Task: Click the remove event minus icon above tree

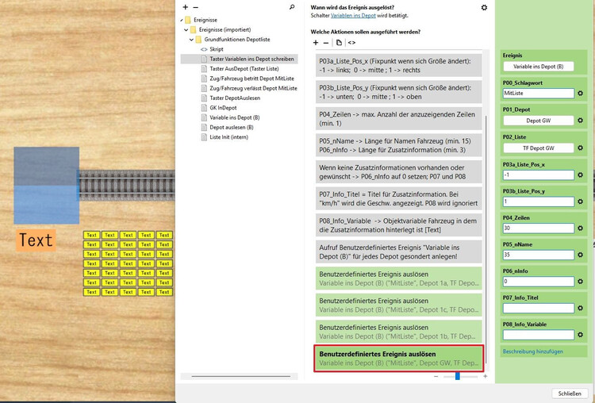Action: [196, 7]
